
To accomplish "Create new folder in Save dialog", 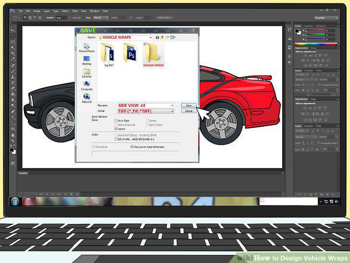I will 167,38.
